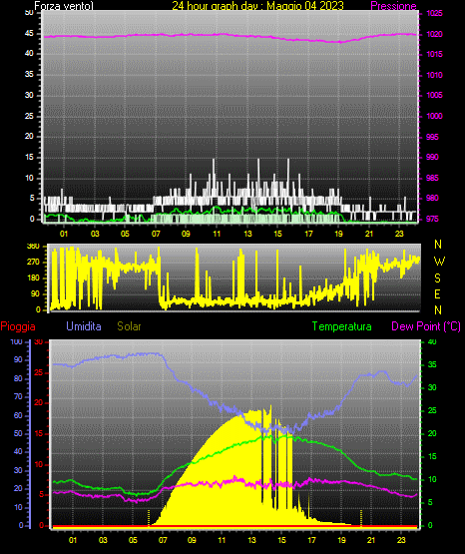Click hour 19 on wind graph axis
The image size is (465, 554).
(x=339, y=234)
